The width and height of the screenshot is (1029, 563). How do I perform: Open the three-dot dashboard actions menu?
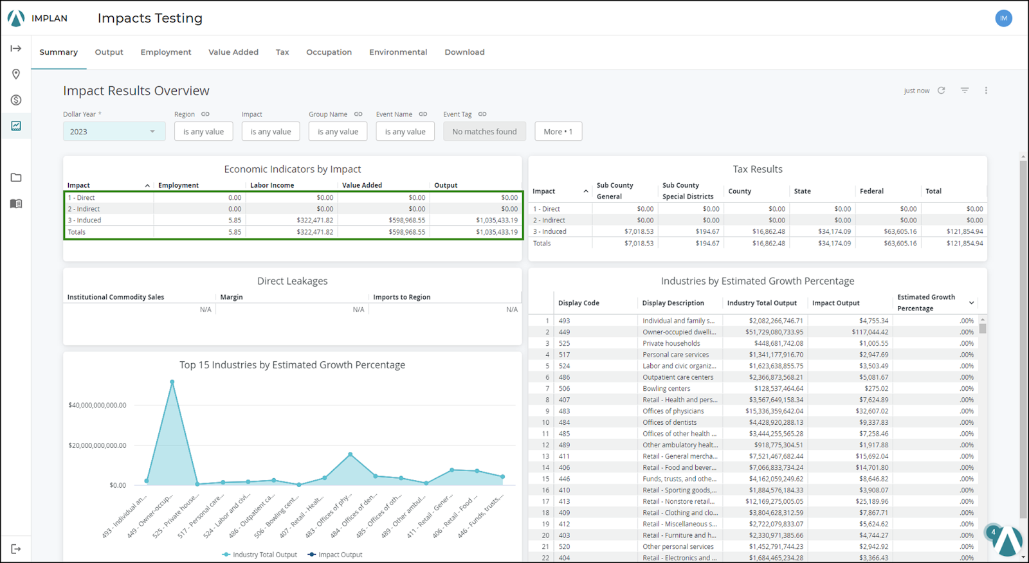pyautogui.click(x=986, y=91)
